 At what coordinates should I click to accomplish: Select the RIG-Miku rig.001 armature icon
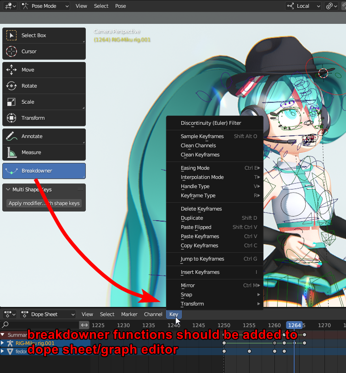(x=10, y=343)
